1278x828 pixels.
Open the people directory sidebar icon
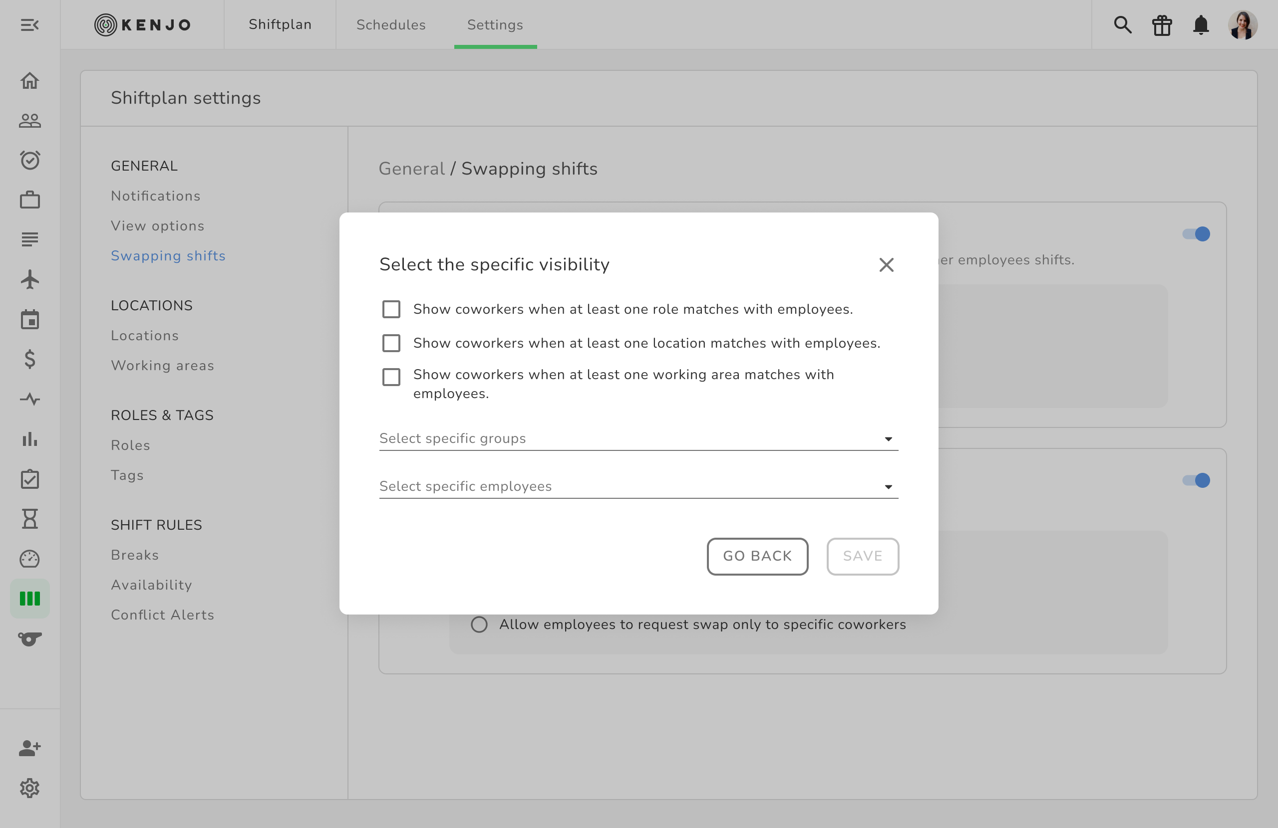(x=30, y=121)
